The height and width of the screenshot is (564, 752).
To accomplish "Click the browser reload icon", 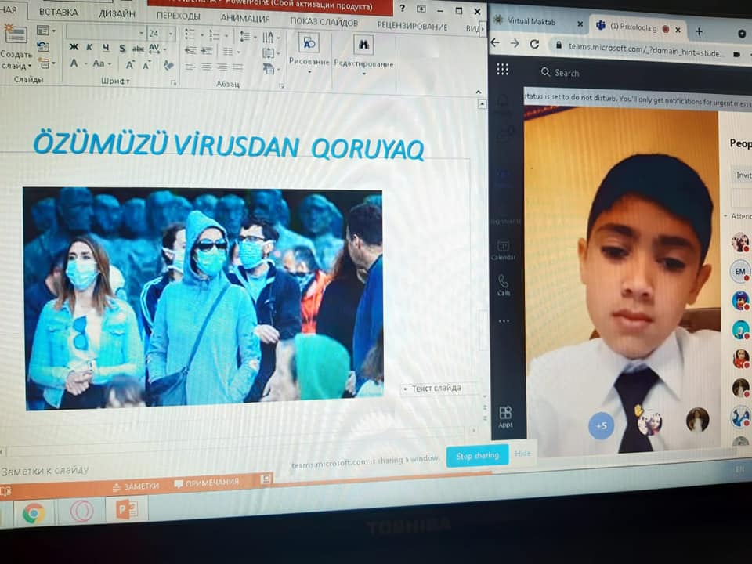I will coord(534,44).
